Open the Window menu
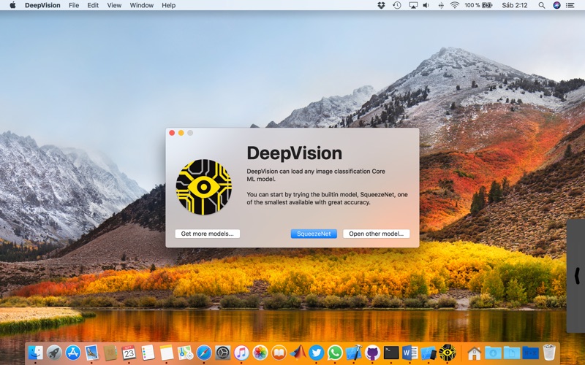Viewport: 585px width, 365px height. tap(142, 5)
